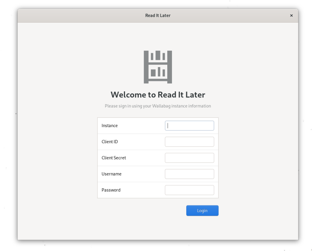Close the Read It Later window
Screen dimensions: 312x251
[291, 16]
